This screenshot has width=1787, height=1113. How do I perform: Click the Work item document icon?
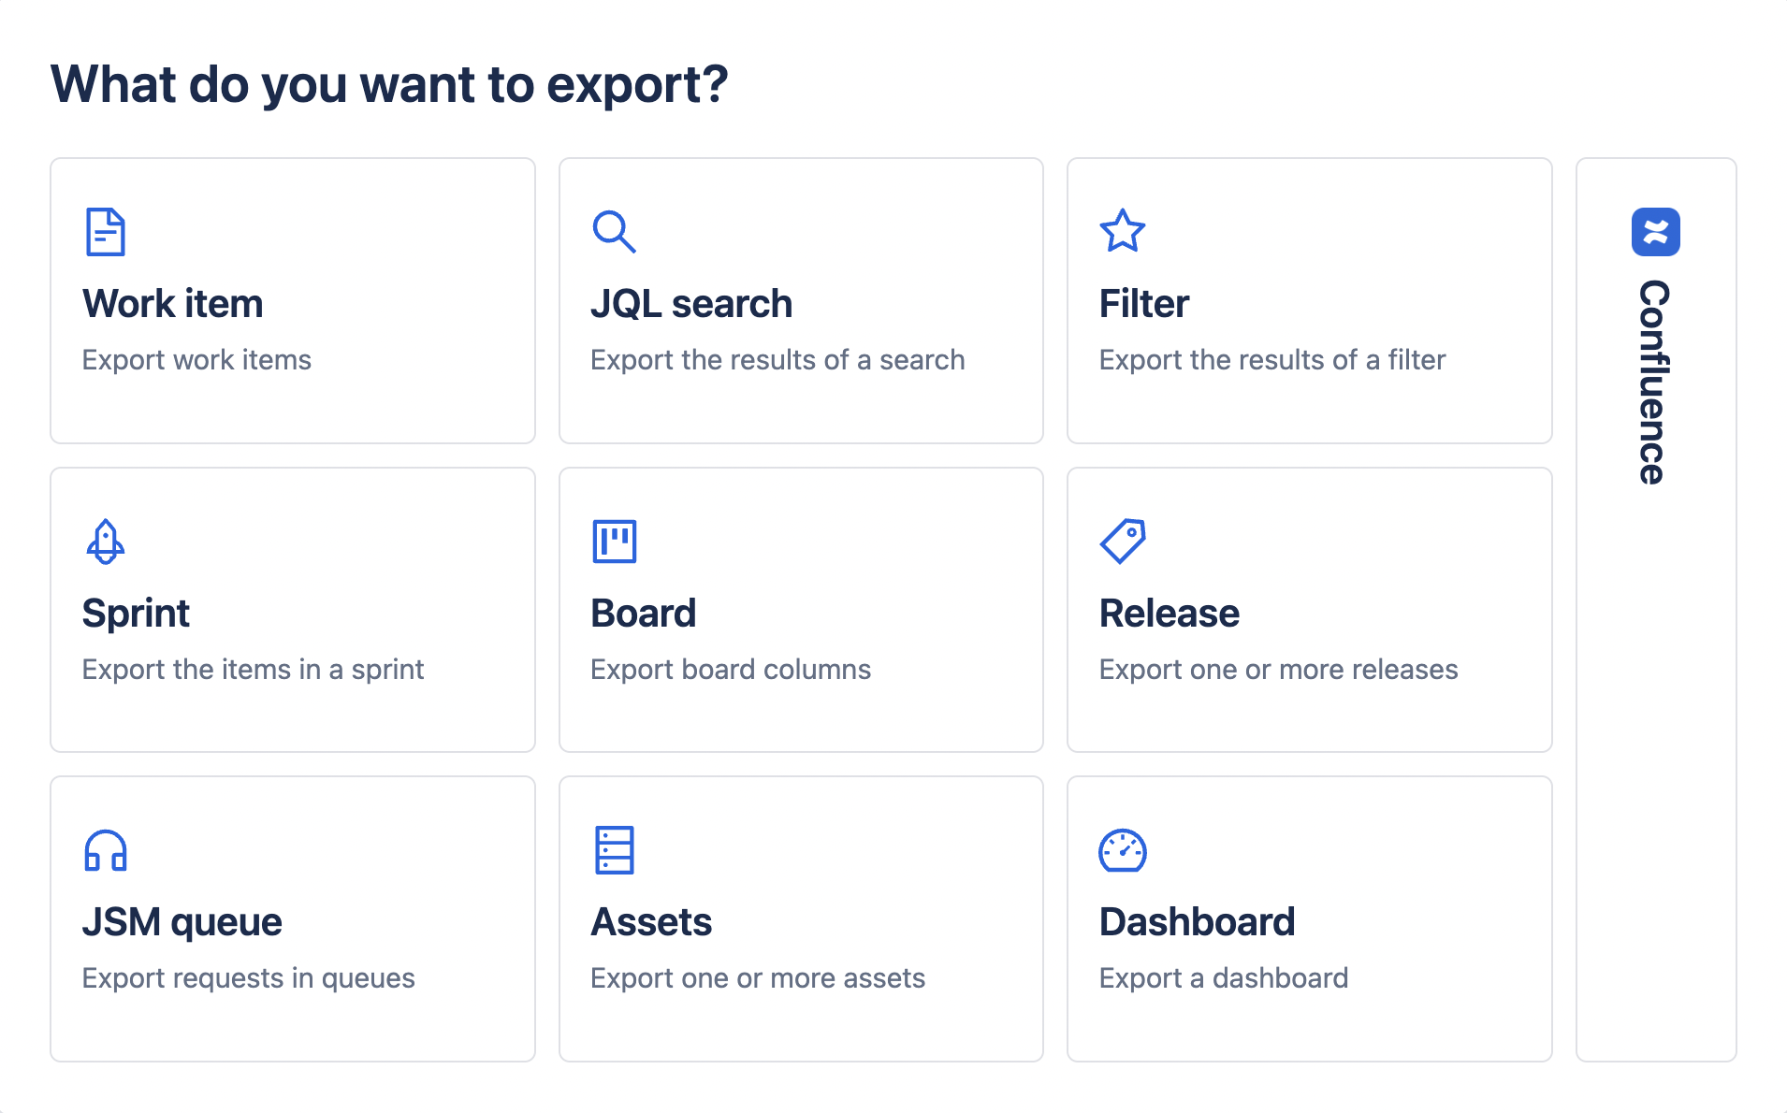105,232
